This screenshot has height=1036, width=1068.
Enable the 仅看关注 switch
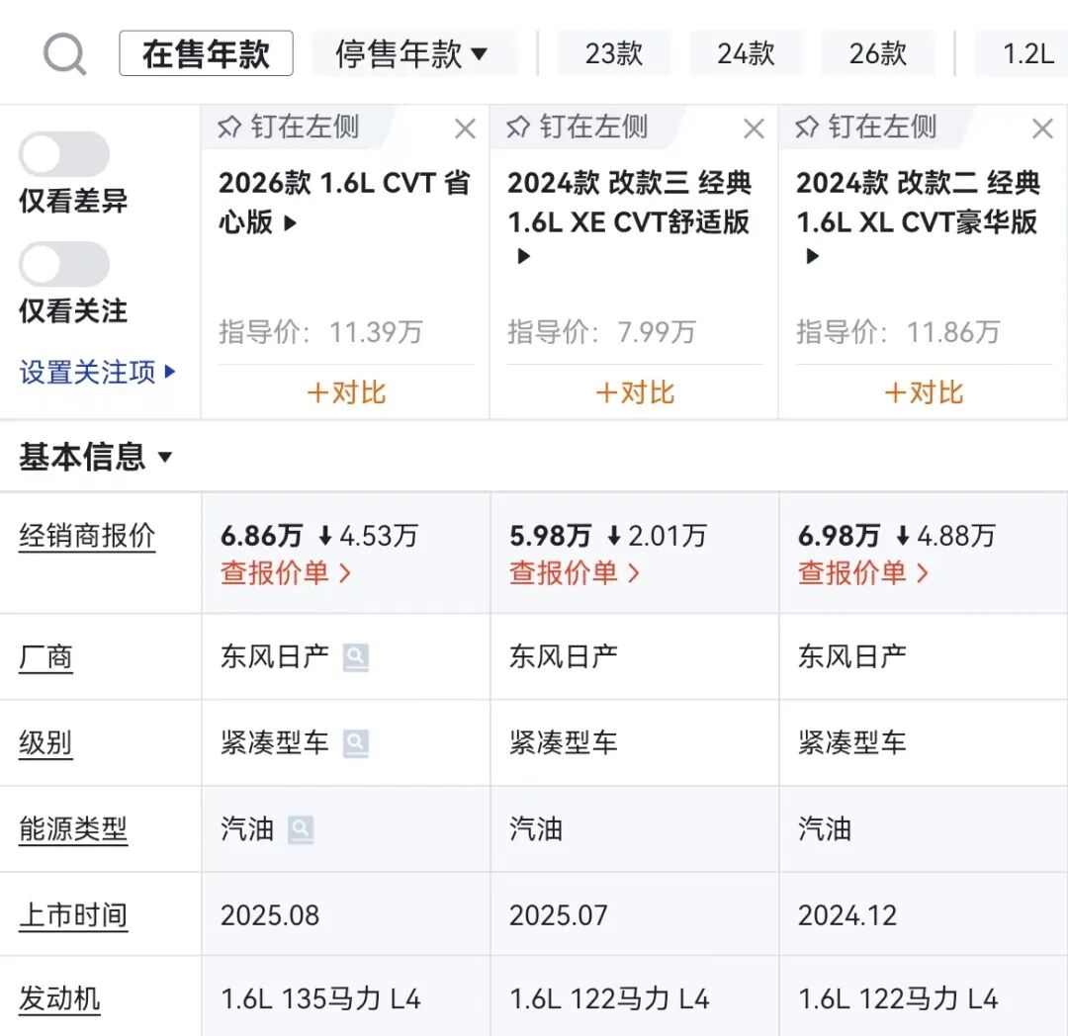click(64, 265)
